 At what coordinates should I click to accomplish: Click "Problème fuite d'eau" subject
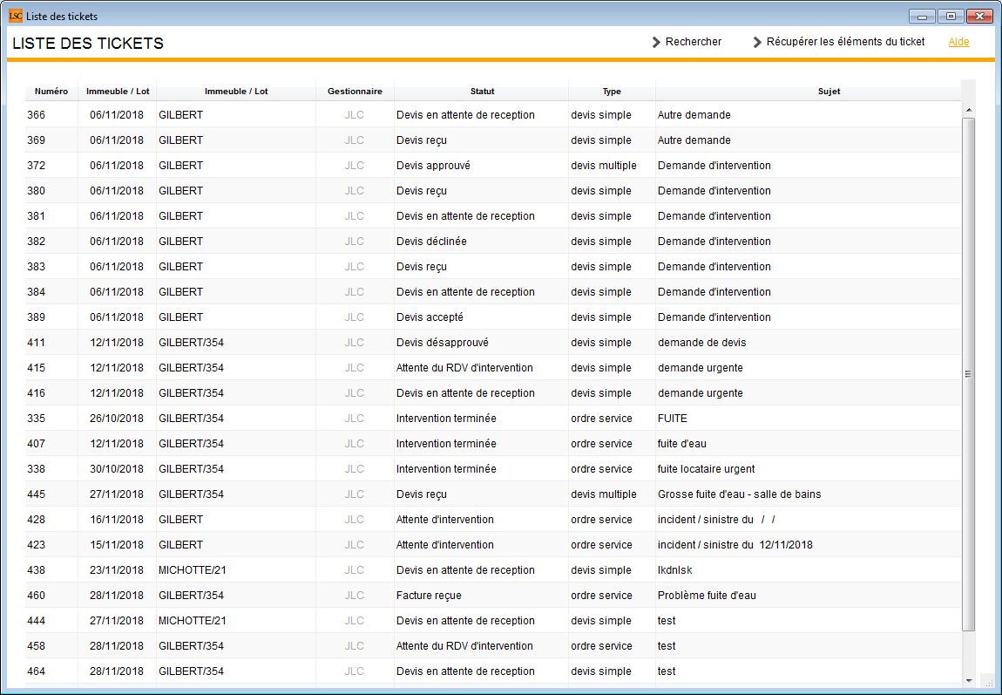click(x=707, y=596)
